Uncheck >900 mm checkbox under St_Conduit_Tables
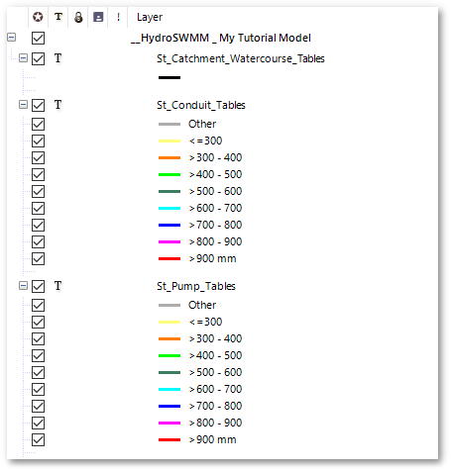This screenshot has height=472, width=451. (x=38, y=259)
